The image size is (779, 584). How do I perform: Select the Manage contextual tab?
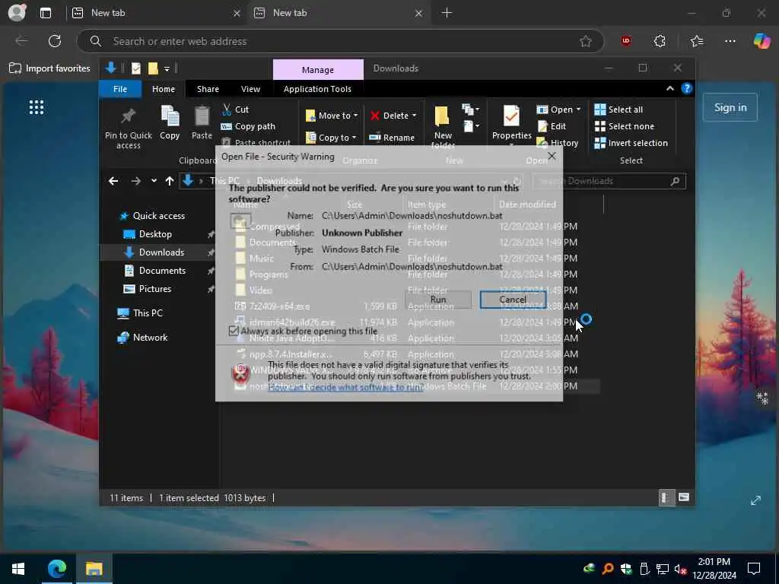click(318, 69)
